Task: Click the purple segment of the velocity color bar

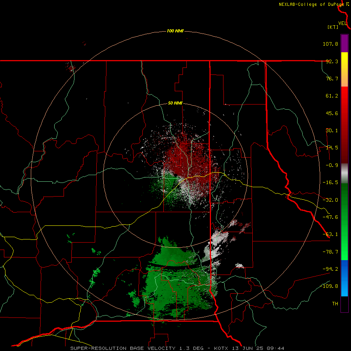Action: click(344, 43)
